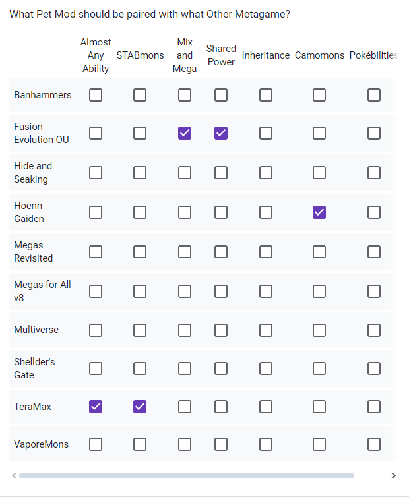Check Banhammers for Pokébilities

(374, 95)
